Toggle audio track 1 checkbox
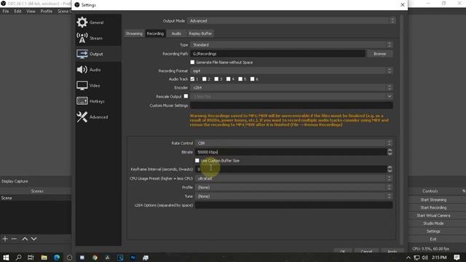Screen dimensions: 466x262 [x=192, y=79]
